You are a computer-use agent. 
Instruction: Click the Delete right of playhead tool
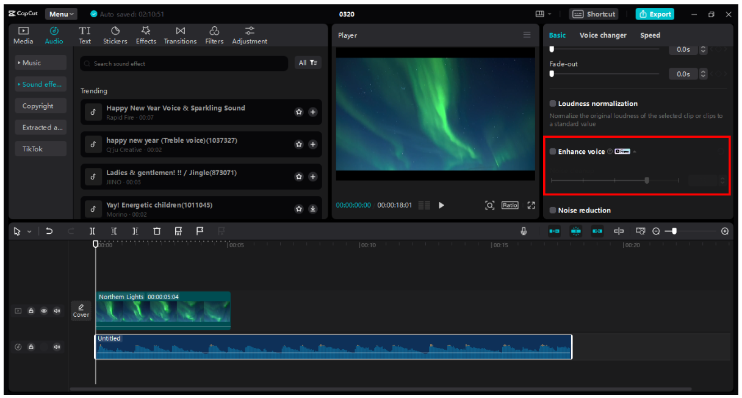[135, 231]
